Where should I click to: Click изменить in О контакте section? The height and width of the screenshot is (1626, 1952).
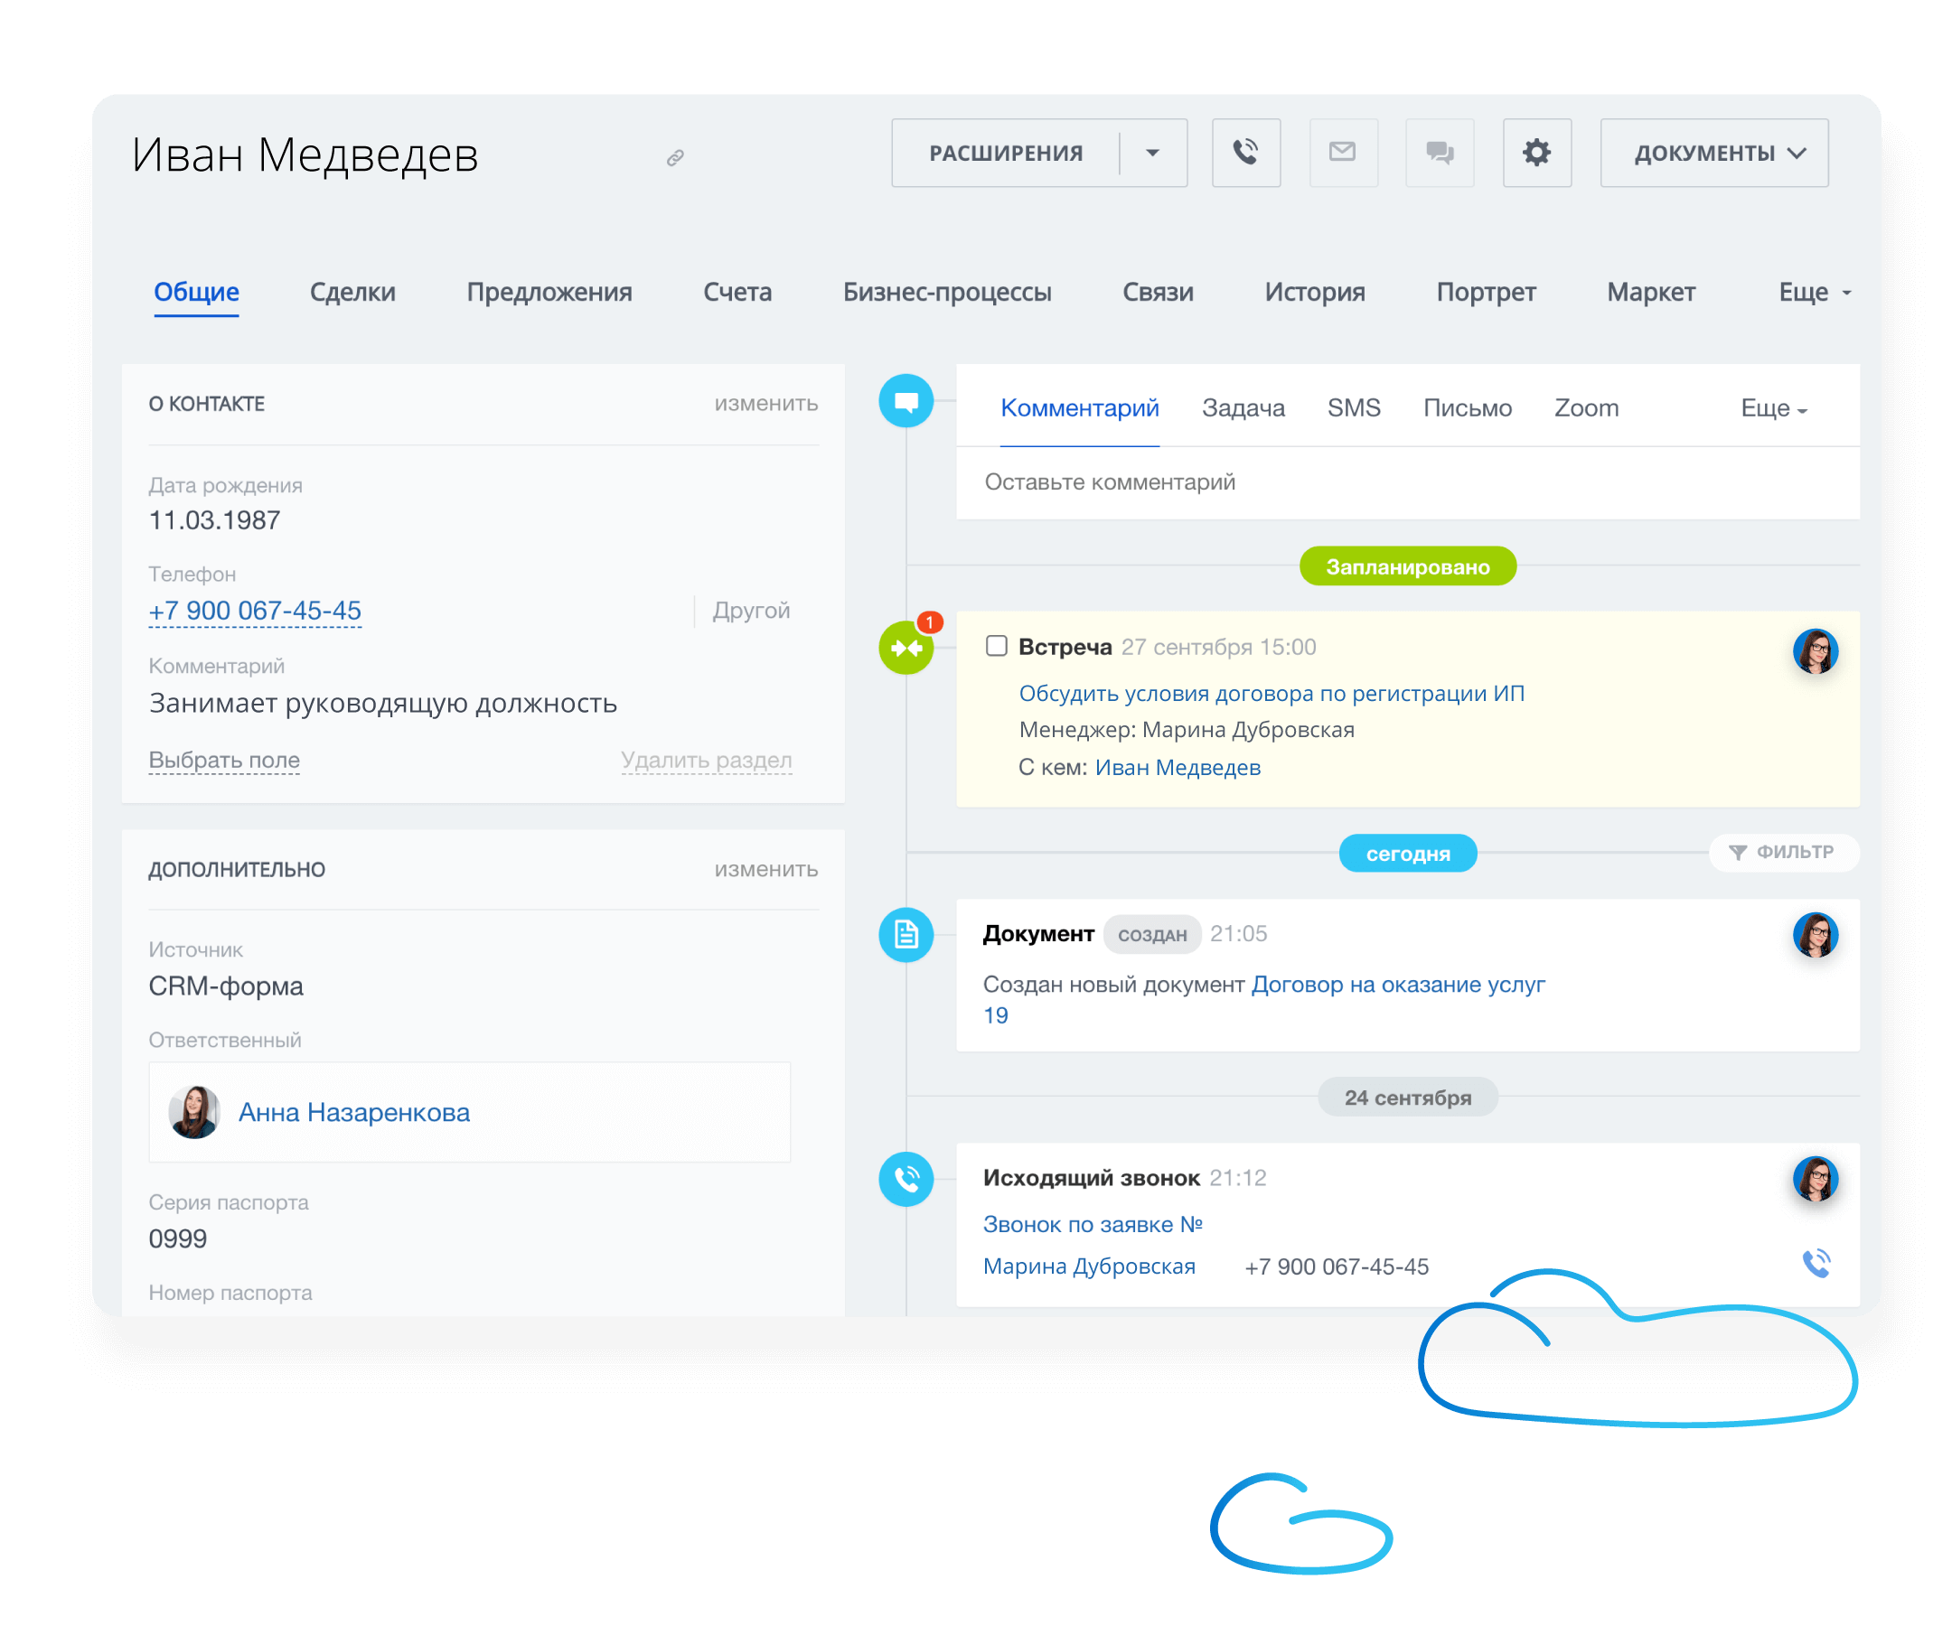(765, 403)
